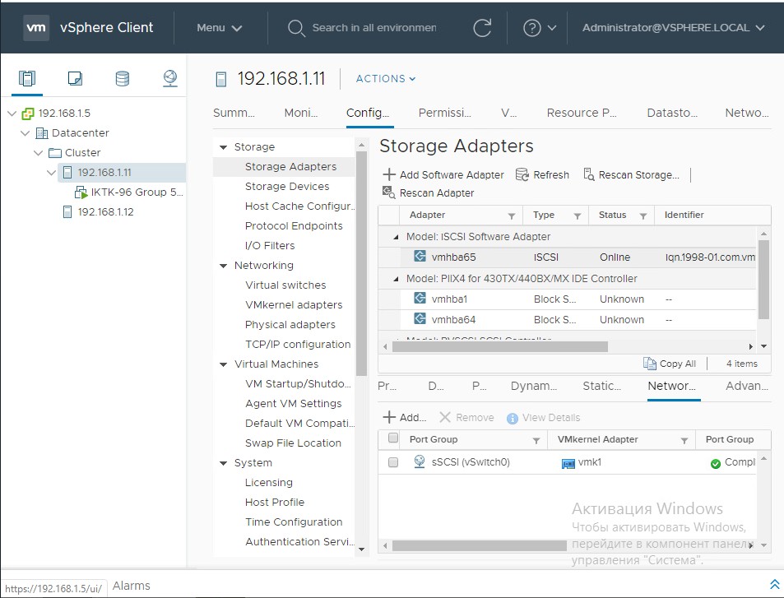Collapse the Datacenter tree node
The height and width of the screenshot is (598, 784).
pos(25,133)
